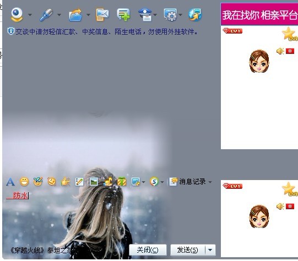This screenshot has width=298, height=261.
Task: Click the send file folder icon
Action: 75,15
